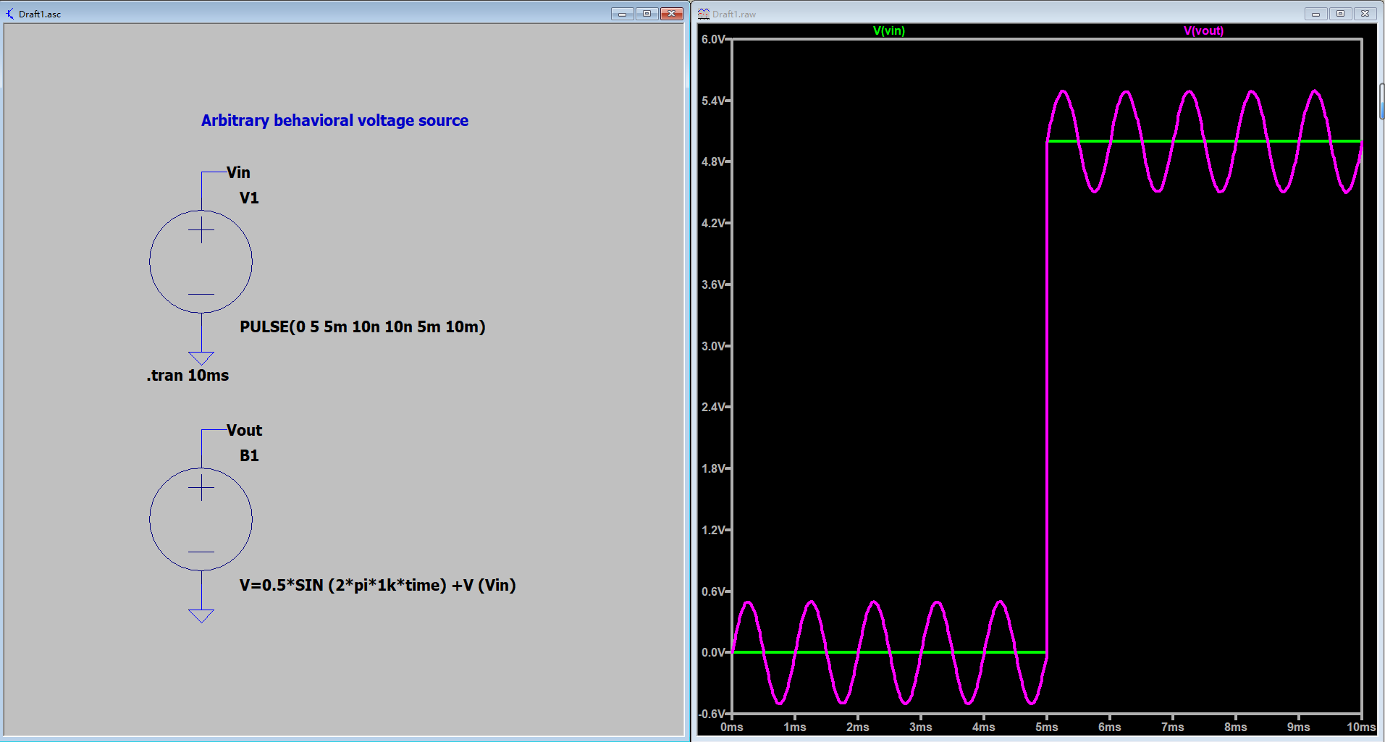The image size is (1385, 742).
Task: Click the .tran 10ms simulation directive
Action: (x=188, y=375)
